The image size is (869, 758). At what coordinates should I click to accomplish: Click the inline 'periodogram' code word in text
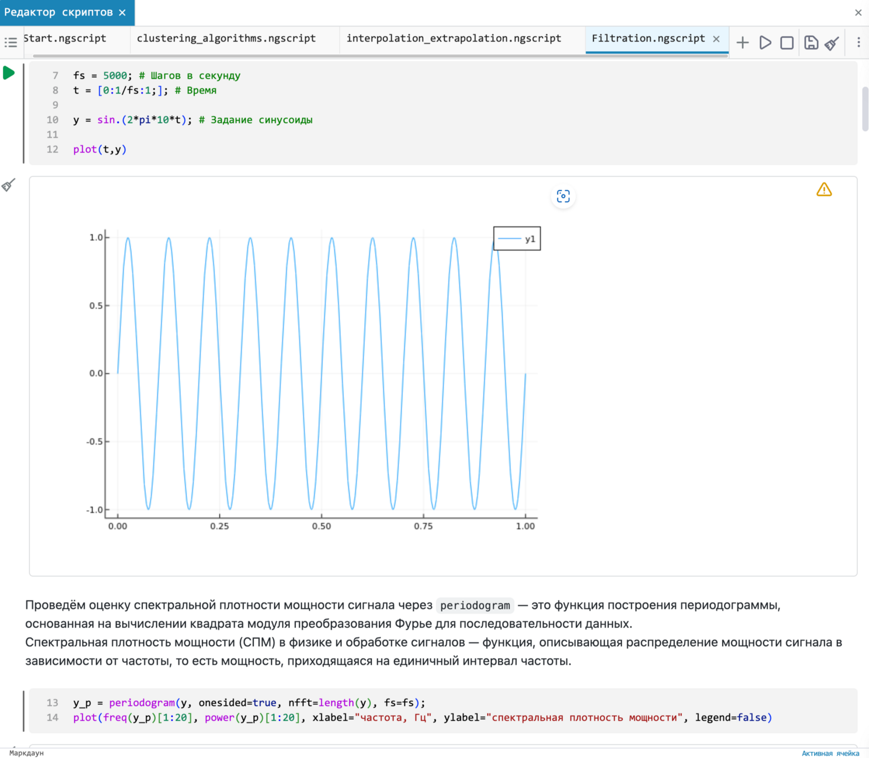coord(475,605)
